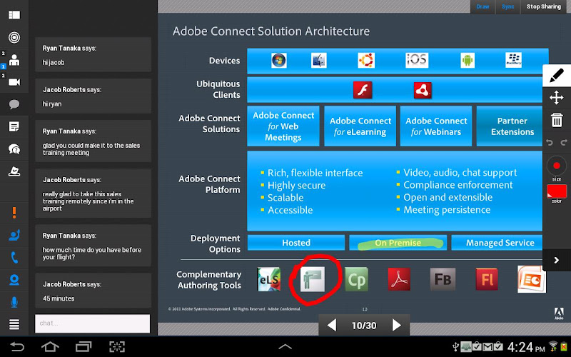This screenshot has height=357, width=571.
Task: Tap the On Premise deployment box
Action: [x=398, y=243]
